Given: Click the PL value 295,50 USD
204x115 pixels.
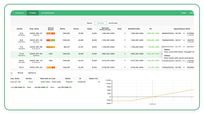Looking at the screenshot, I should point(153,40).
